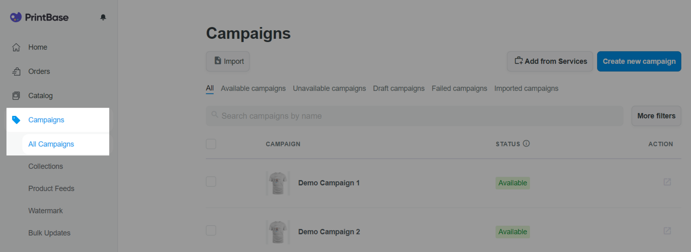Open the edit action icon for Demo Campaign 1
This screenshot has height=252, width=691.
tap(667, 182)
